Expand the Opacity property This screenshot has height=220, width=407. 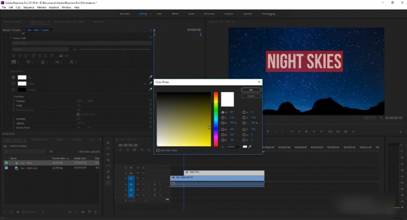pos(10,123)
